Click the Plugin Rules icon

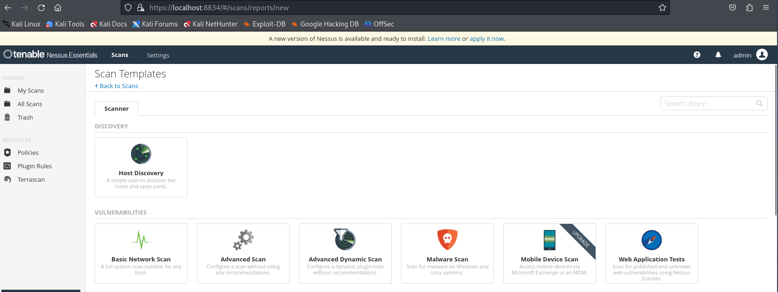(7, 166)
